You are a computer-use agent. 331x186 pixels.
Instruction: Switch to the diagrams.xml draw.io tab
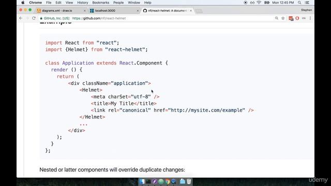(61, 10)
